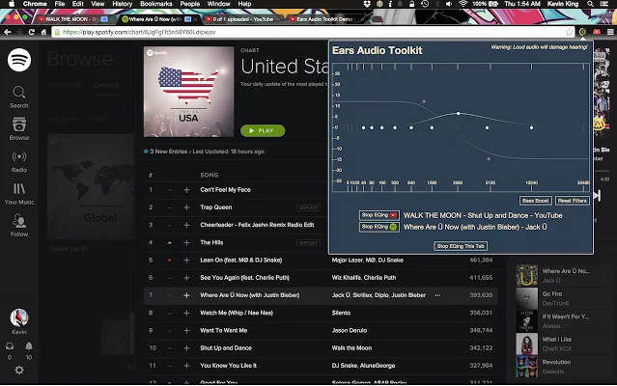Open Search in the Spotify sidebar
This screenshot has height=386, width=617.
tap(19, 97)
